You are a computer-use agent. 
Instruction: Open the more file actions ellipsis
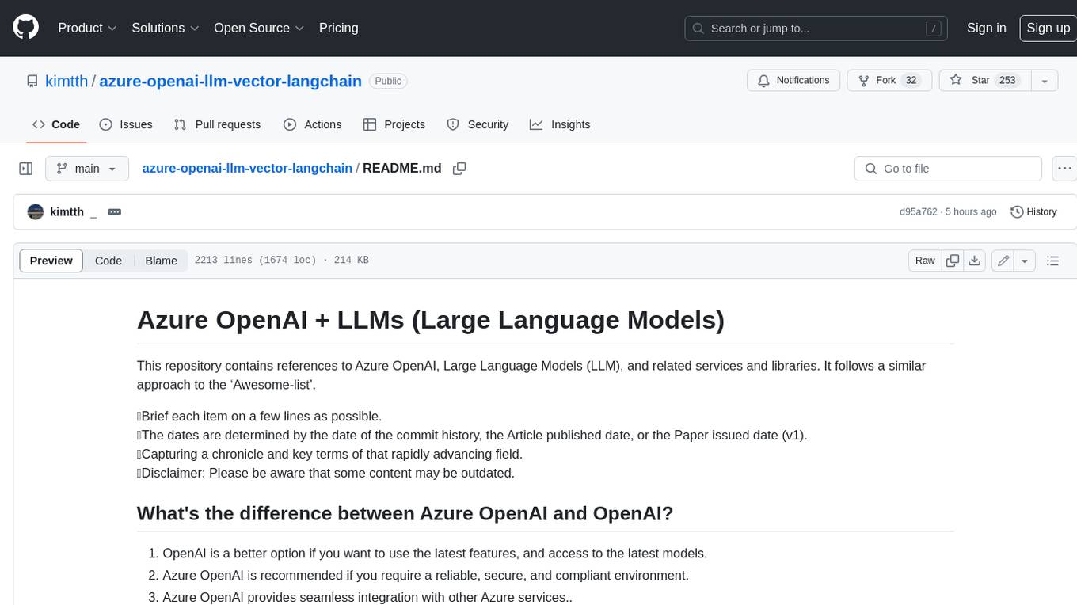click(x=1064, y=169)
